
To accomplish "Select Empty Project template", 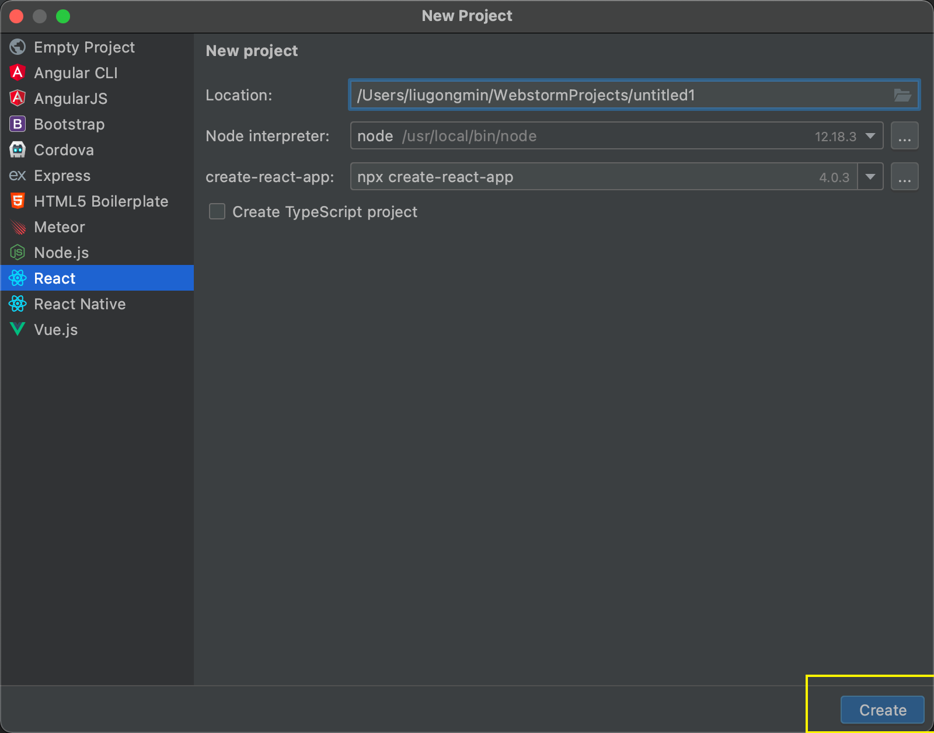I will click(x=97, y=47).
